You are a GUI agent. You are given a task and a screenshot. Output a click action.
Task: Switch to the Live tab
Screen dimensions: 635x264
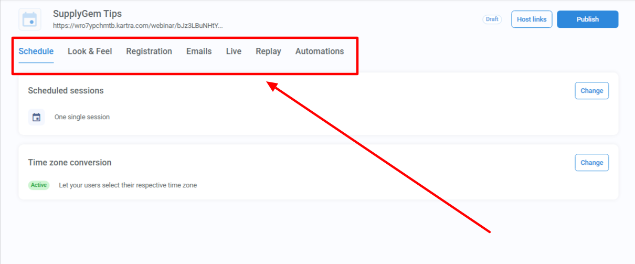(x=234, y=51)
